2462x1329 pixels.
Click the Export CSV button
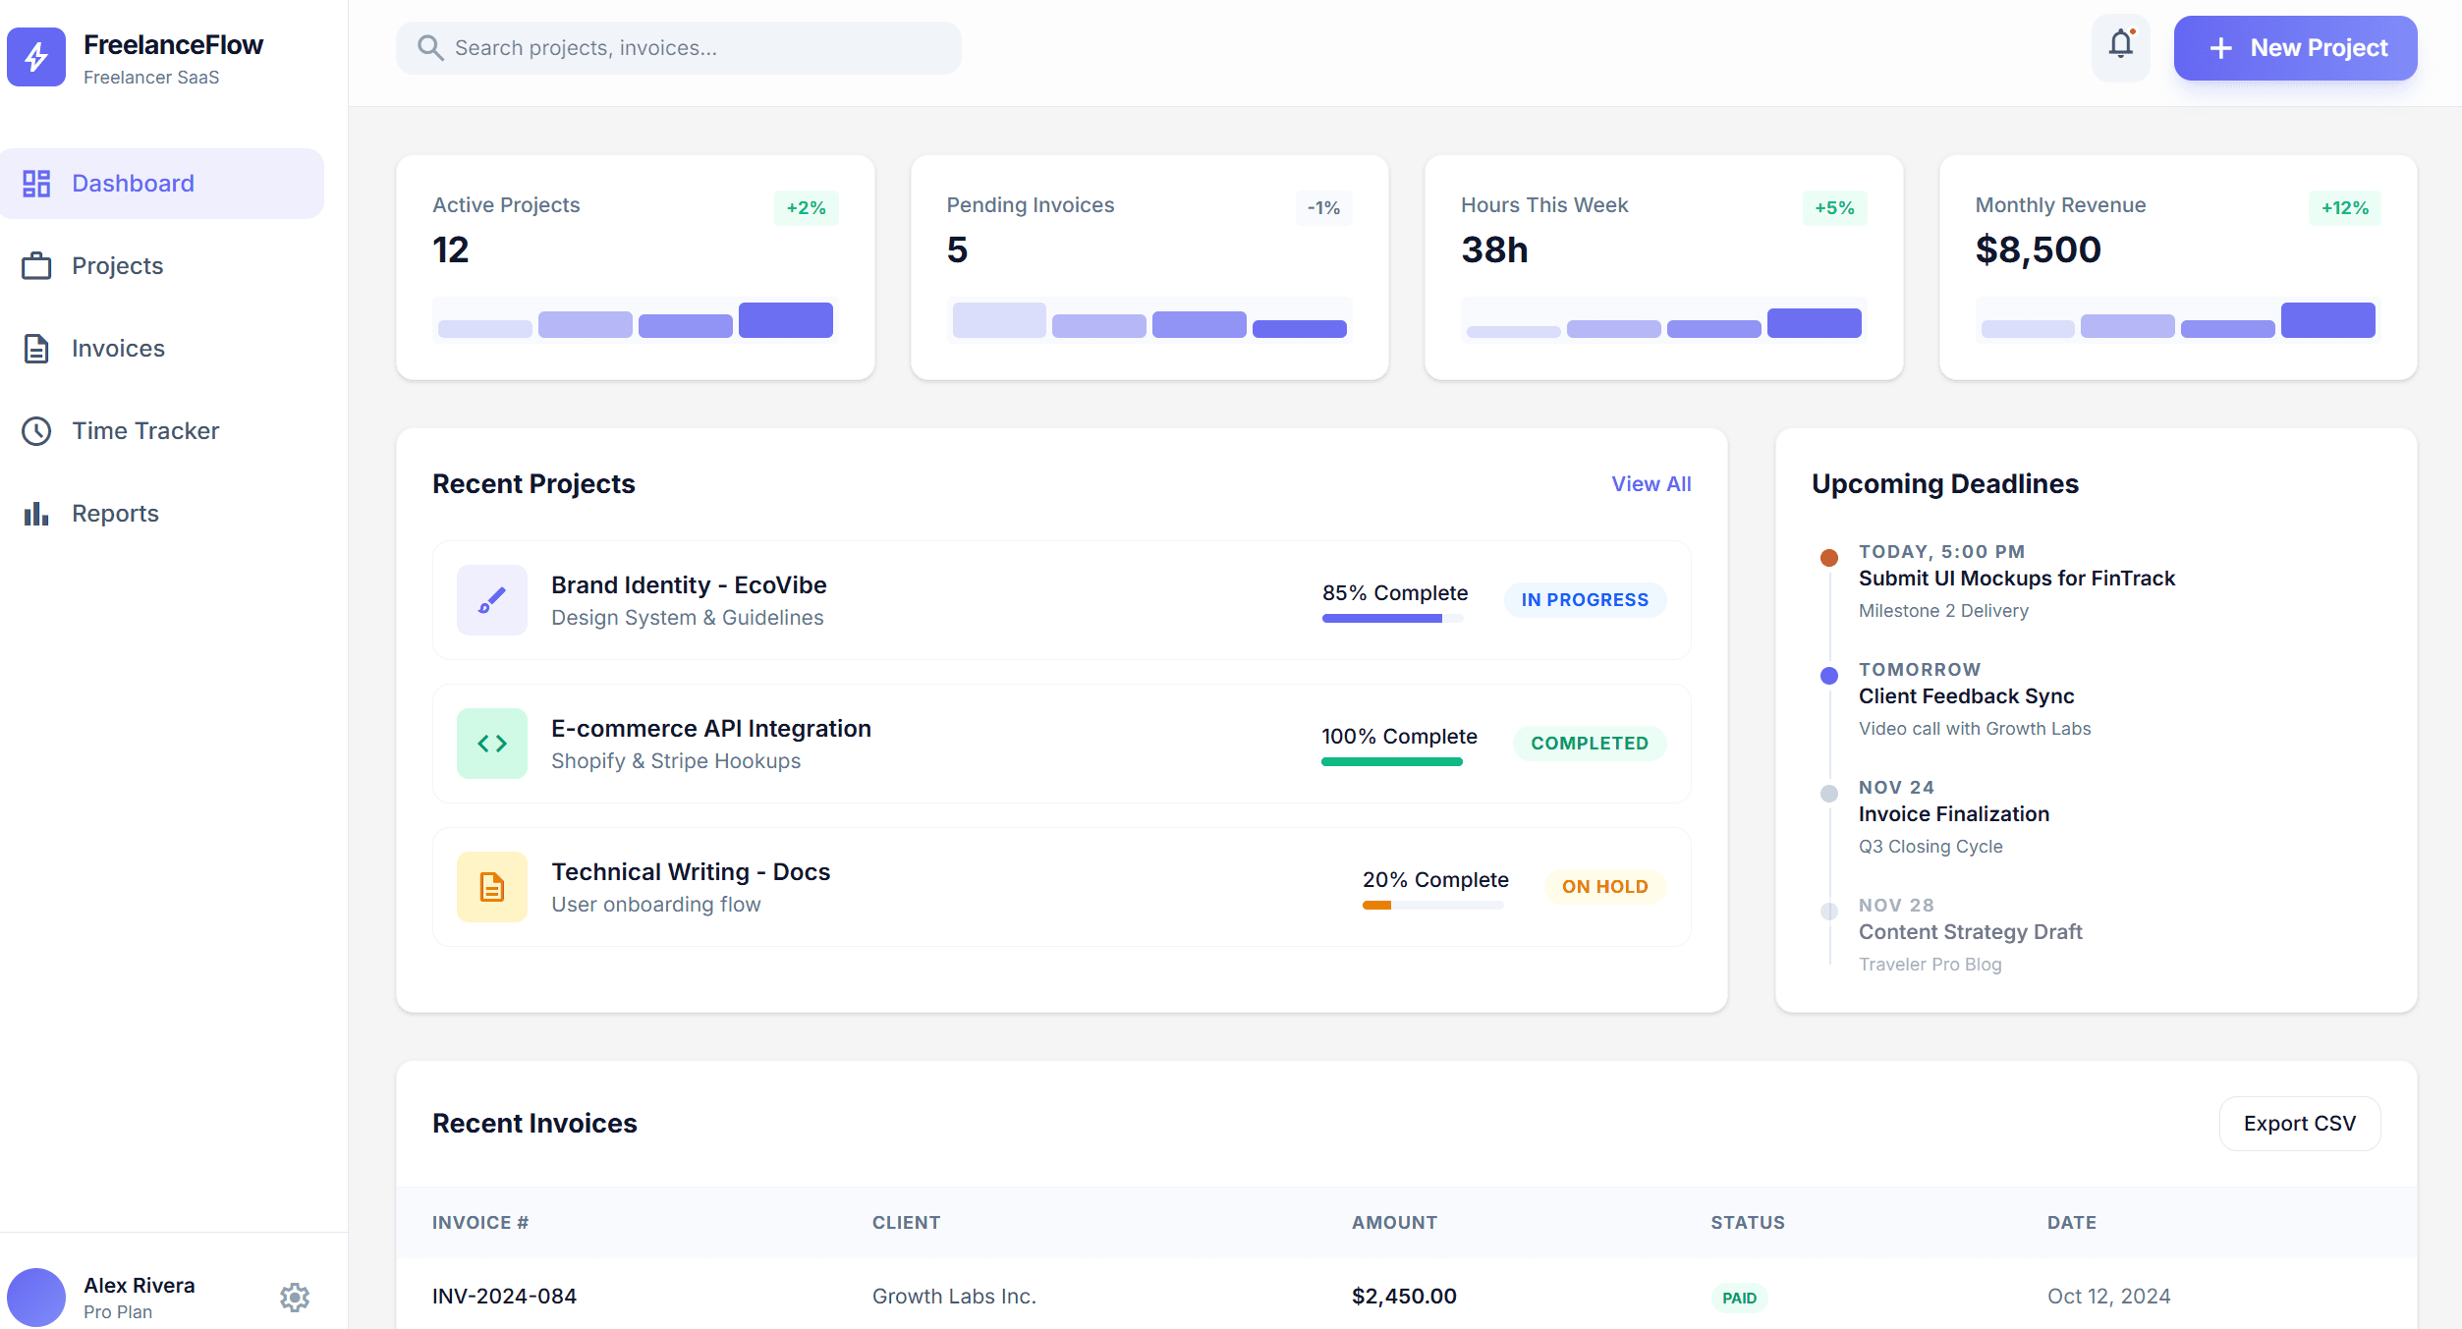2299,1123
